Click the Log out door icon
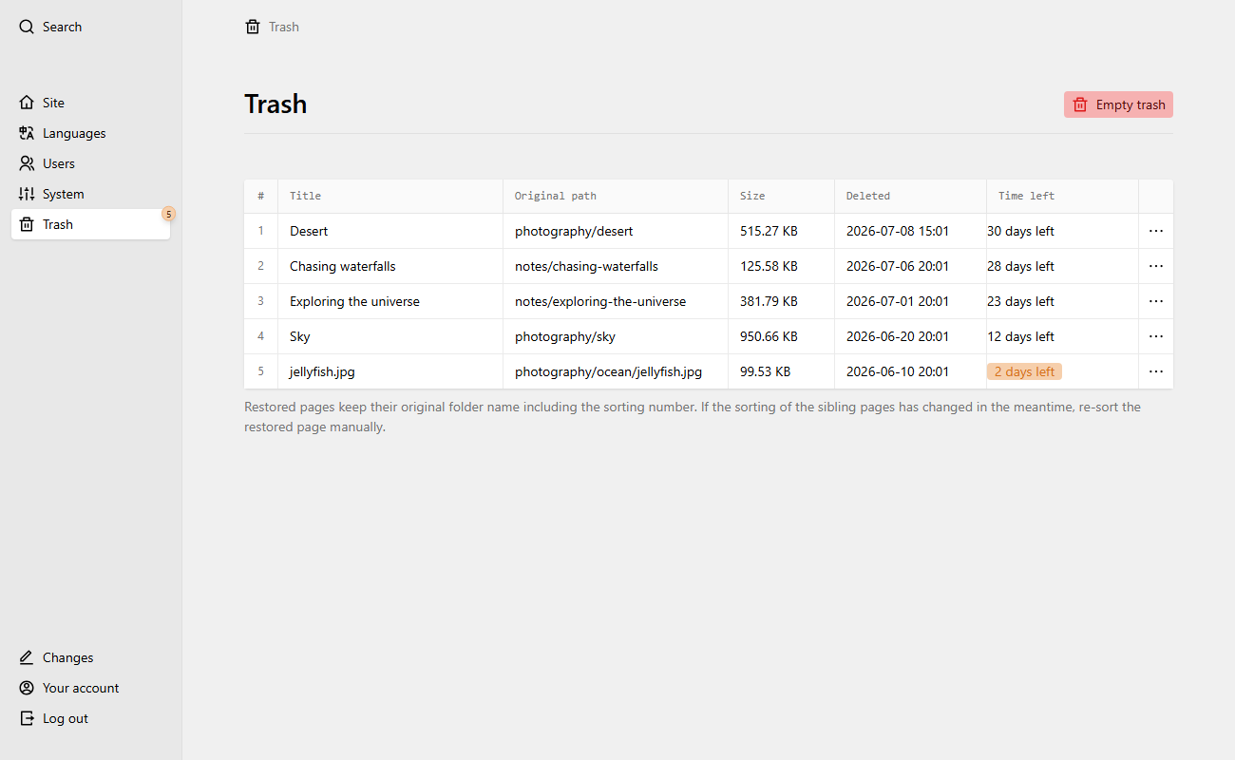 coord(27,718)
